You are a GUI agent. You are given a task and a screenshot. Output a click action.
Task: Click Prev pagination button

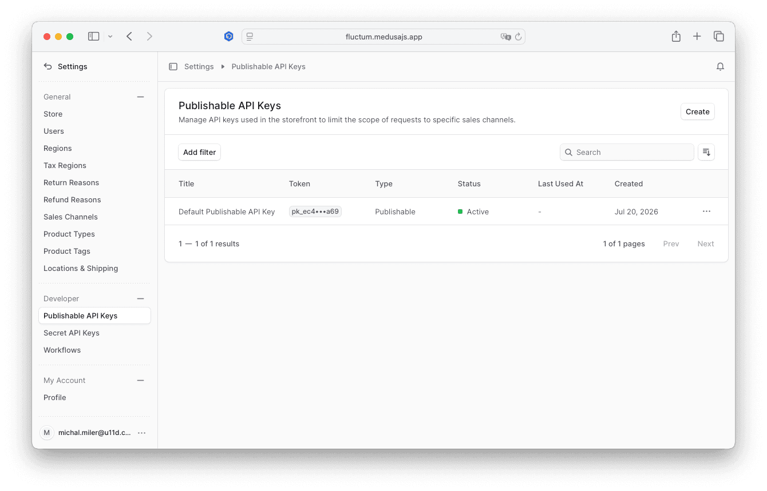[x=671, y=243]
